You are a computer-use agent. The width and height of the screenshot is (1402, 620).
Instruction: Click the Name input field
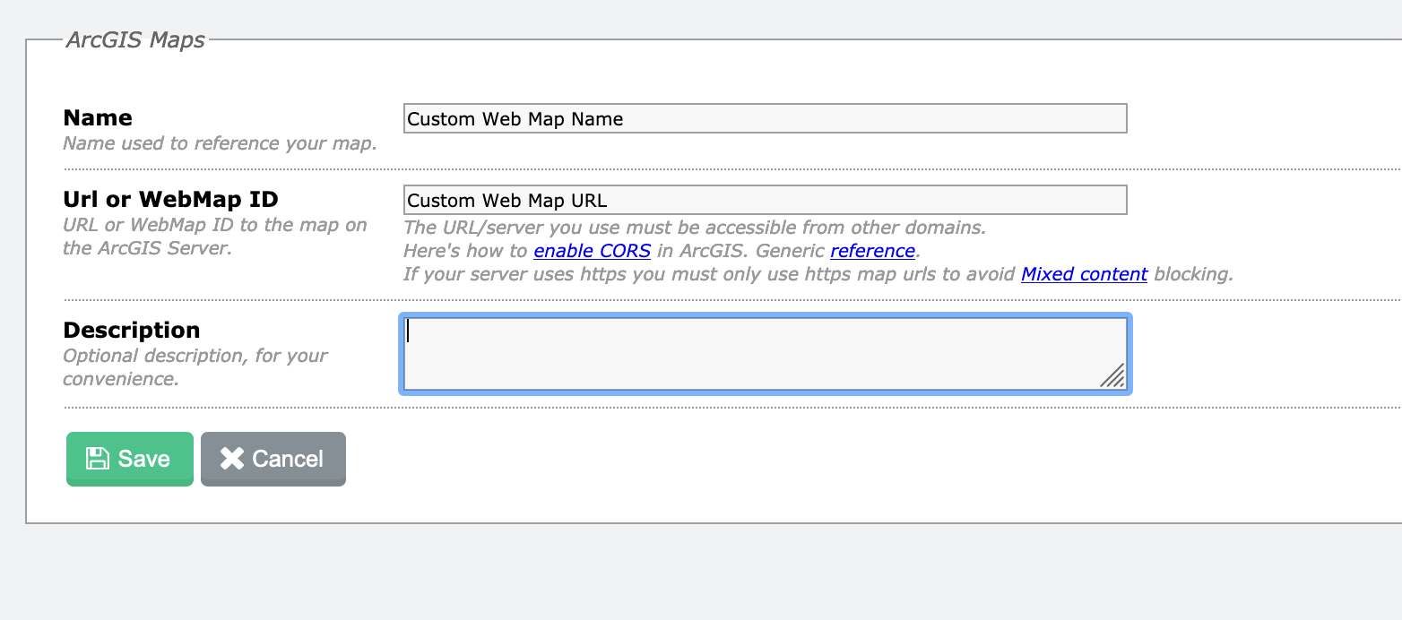pos(765,118)
